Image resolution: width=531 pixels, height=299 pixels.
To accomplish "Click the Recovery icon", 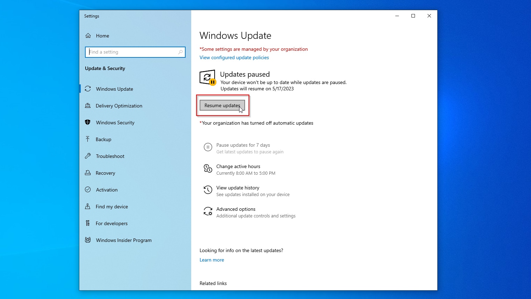I will 88,173.
